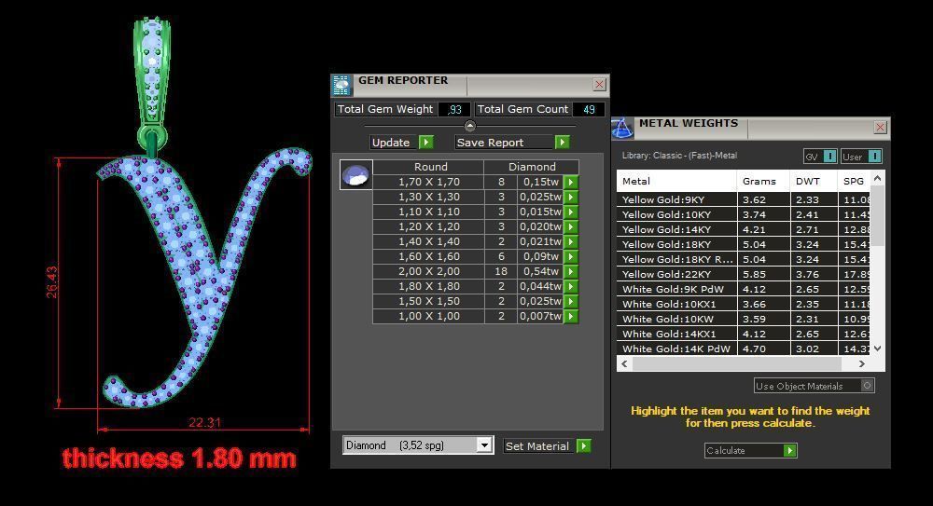933x506 pixels.
Task: Click the Update button
Action: point(395,142)
